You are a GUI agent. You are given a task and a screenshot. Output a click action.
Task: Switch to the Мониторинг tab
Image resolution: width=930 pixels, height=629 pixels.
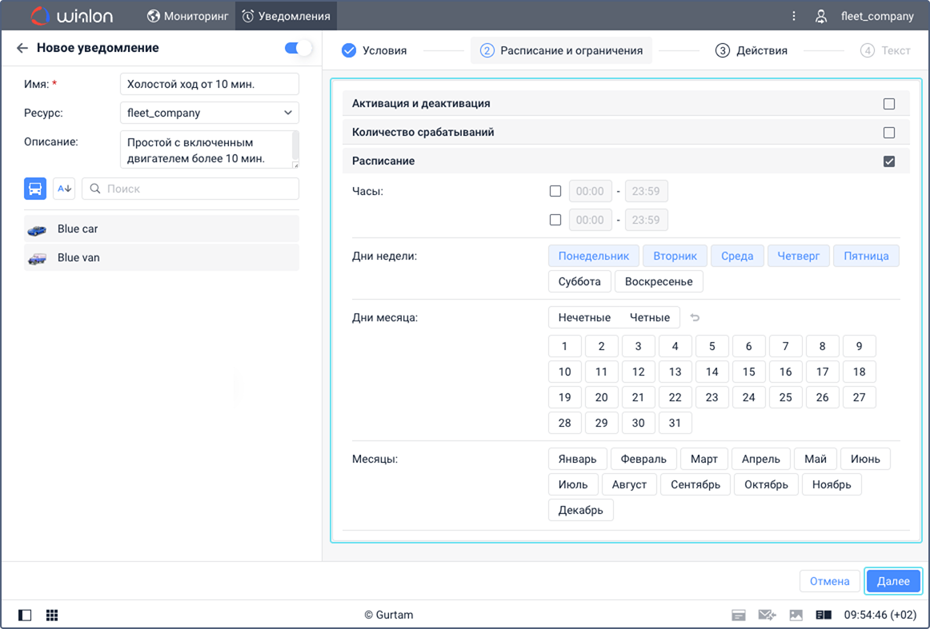pyautogui.click(x=188, y=16)
